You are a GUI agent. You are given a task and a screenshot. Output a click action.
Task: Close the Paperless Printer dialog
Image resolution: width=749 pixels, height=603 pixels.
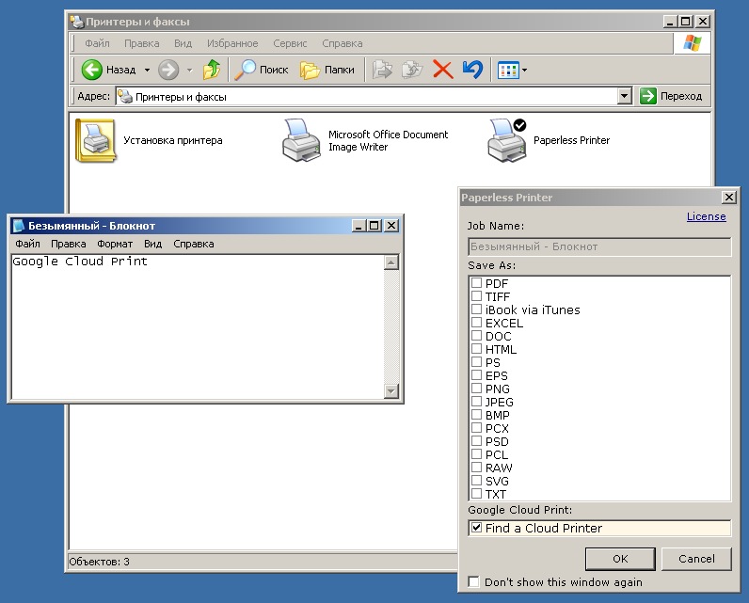pos(729,198)
